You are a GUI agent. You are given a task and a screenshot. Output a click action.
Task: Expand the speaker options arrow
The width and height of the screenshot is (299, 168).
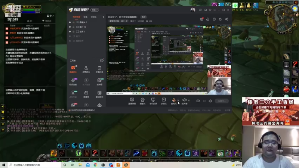pos(189,100)
